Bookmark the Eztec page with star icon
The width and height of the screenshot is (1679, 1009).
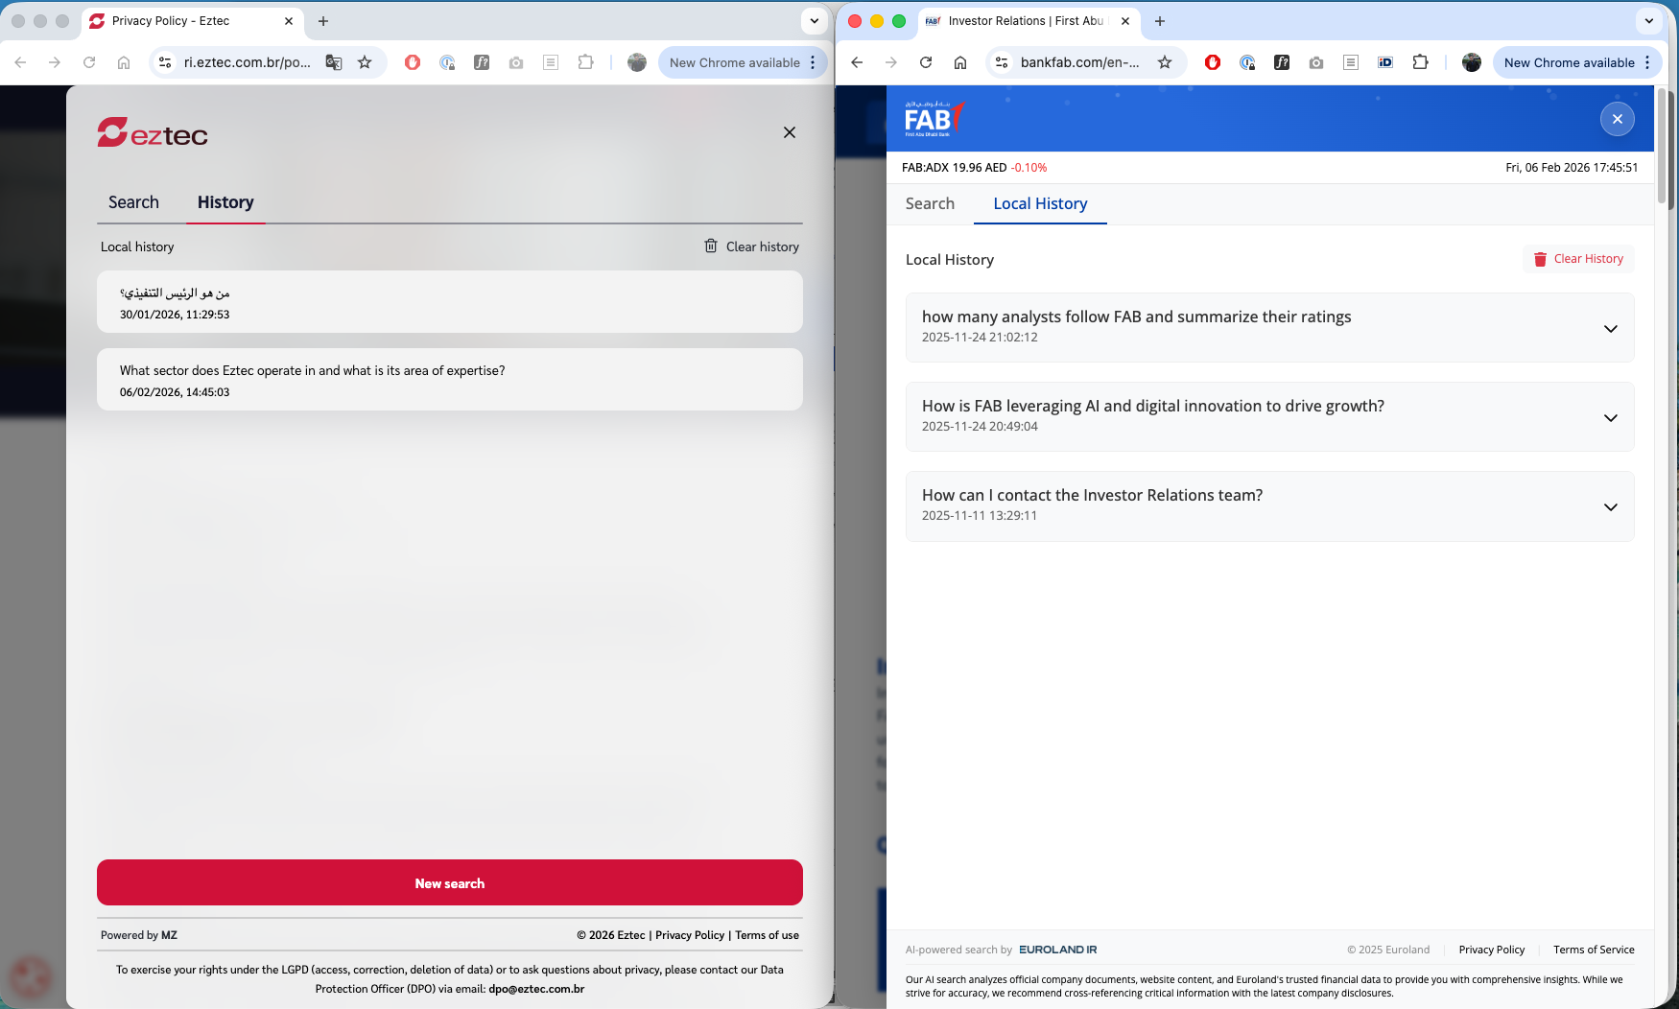pos(365,62)
